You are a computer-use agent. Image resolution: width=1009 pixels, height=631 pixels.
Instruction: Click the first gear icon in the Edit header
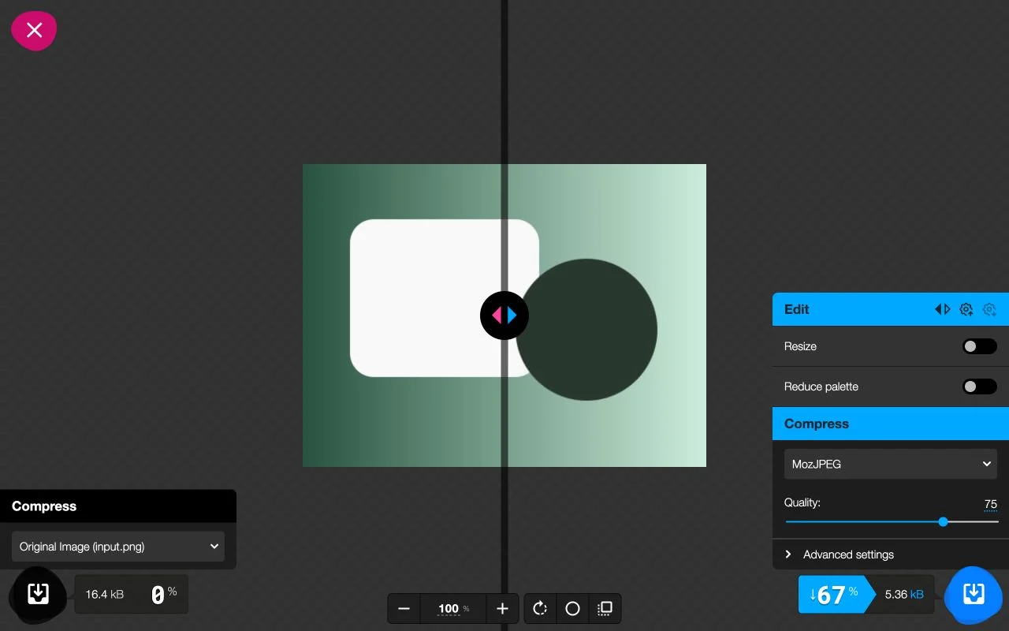click(x=966, y=309)
